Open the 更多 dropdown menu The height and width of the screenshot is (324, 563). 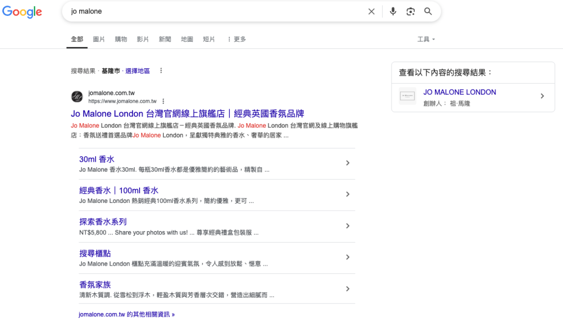(x=236, y=39)
